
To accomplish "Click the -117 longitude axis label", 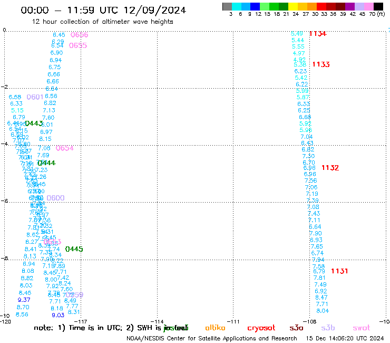I will click(81, 321).
